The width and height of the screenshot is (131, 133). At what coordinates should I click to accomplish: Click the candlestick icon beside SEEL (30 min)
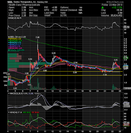[x=8, y=37]
